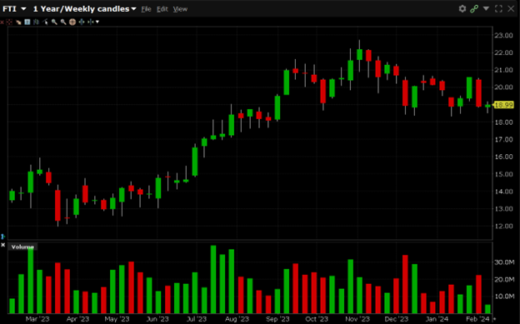The width and height of the screenshot is (520, 324).
Task: Open chart settings gear icon
Action: tap(462, 8)
